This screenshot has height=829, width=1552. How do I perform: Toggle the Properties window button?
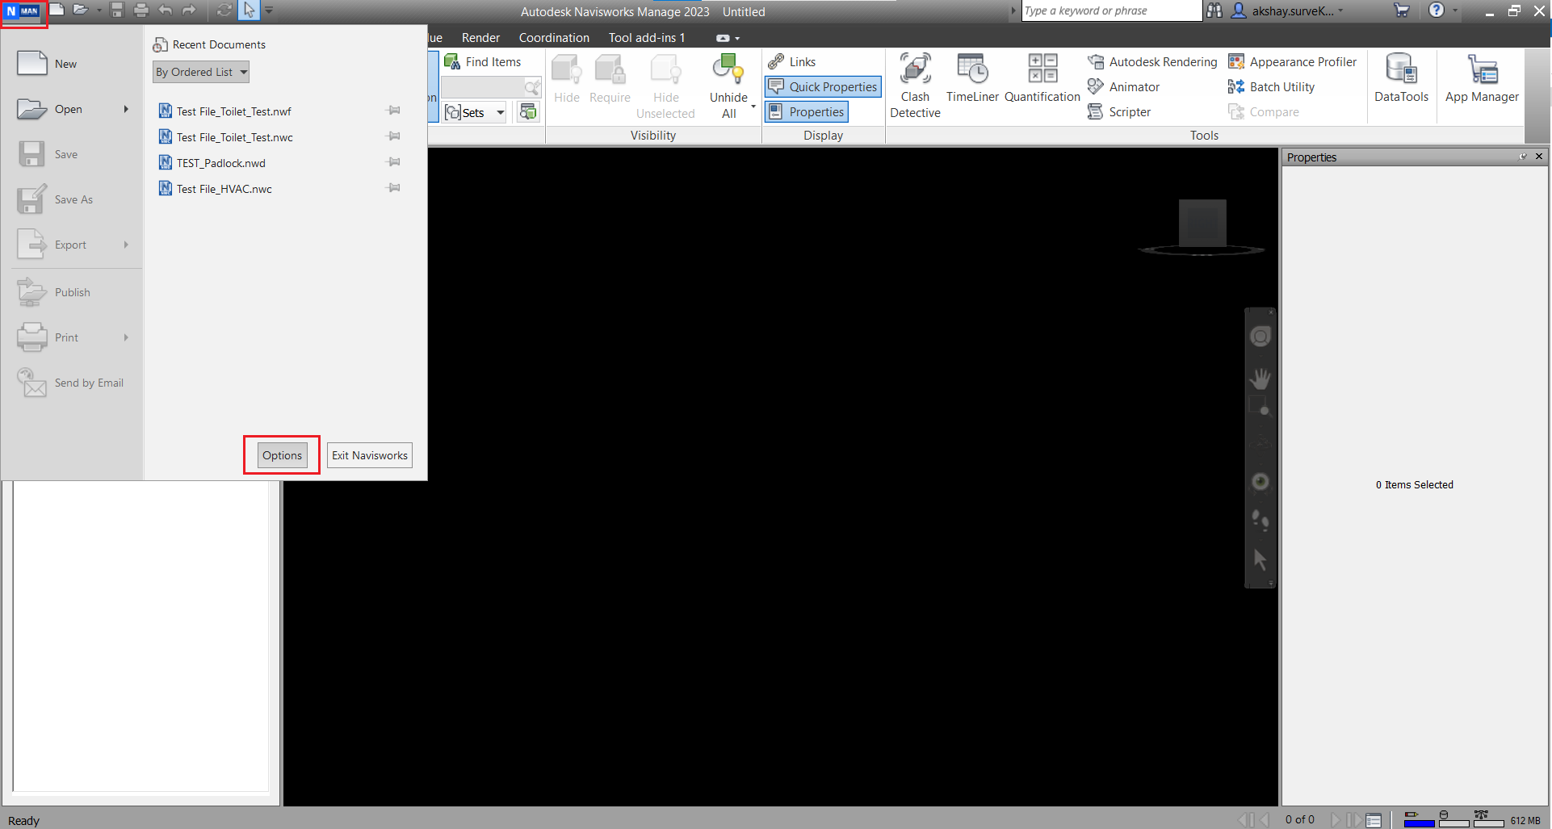(x=807, y=112)
